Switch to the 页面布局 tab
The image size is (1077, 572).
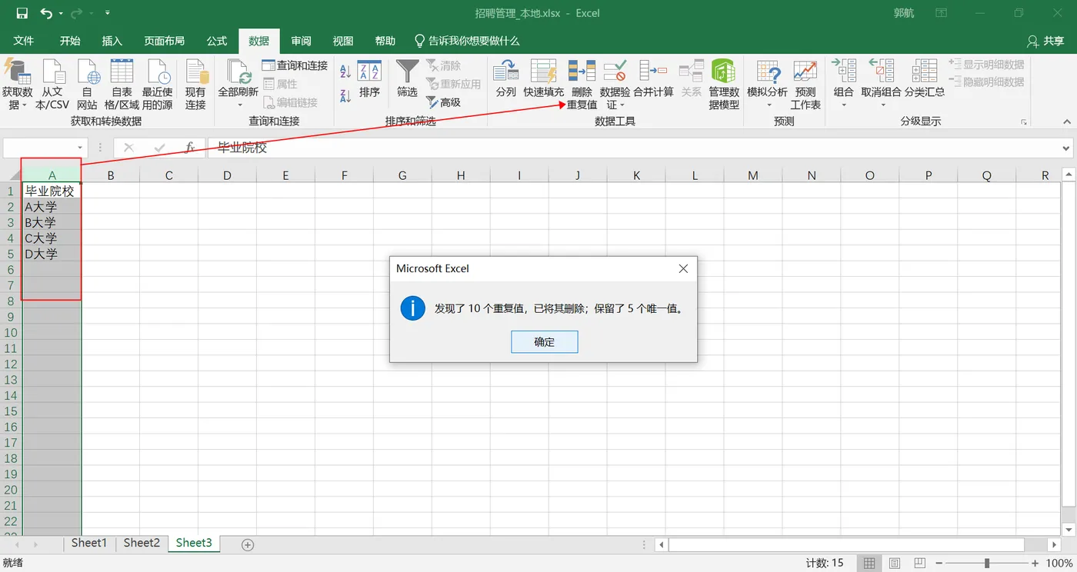click(165, 41)
